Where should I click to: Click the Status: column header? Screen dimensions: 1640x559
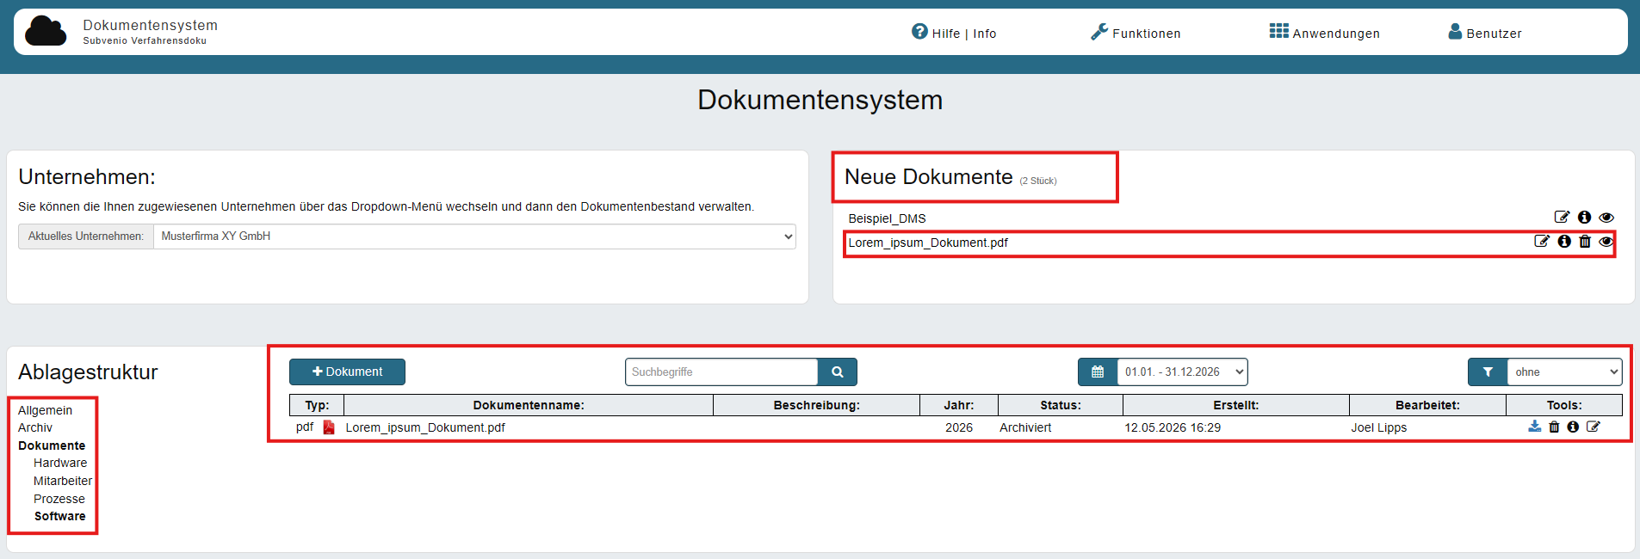tap(1061, 405)
